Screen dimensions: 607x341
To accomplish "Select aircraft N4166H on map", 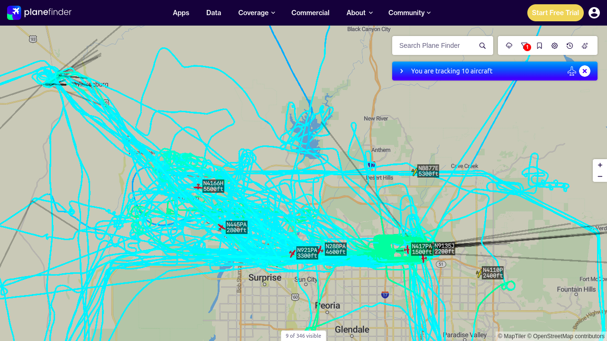I will (198, 187).
